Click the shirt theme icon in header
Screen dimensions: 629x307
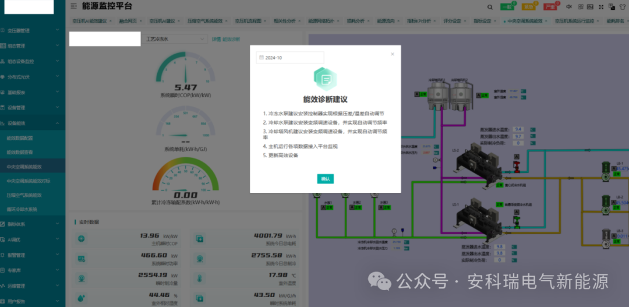coord(623,7)
